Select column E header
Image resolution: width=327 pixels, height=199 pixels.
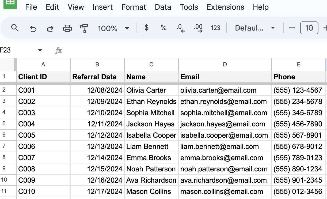pos(298,65)
